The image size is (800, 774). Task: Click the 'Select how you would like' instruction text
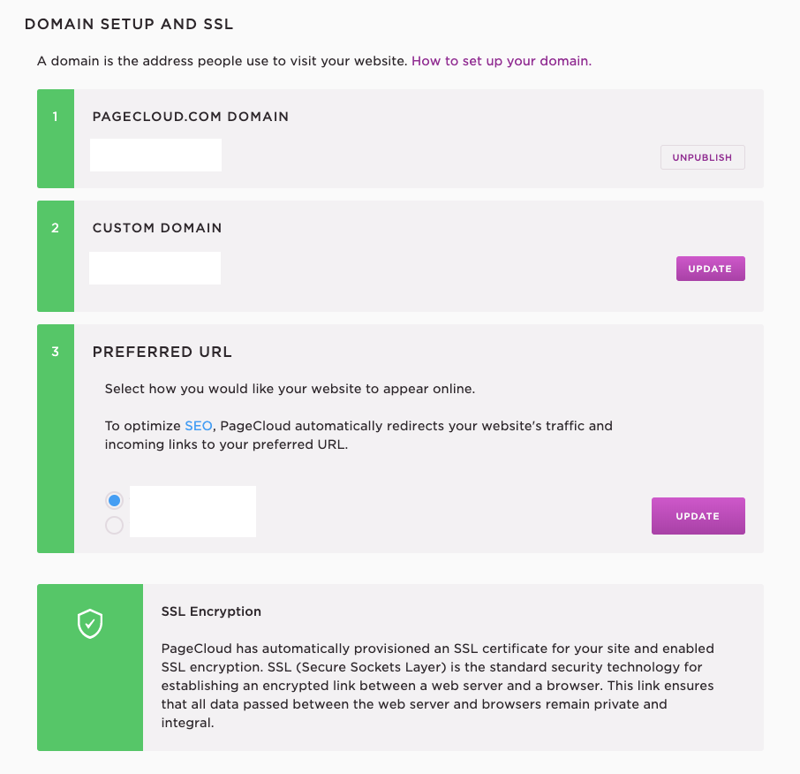click(x=290, y=389)
